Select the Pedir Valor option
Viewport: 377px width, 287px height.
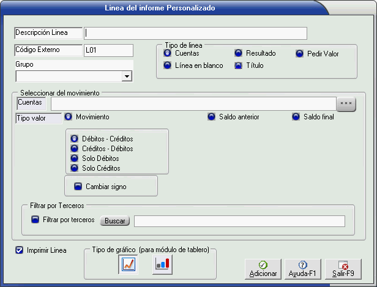[299, 54]
